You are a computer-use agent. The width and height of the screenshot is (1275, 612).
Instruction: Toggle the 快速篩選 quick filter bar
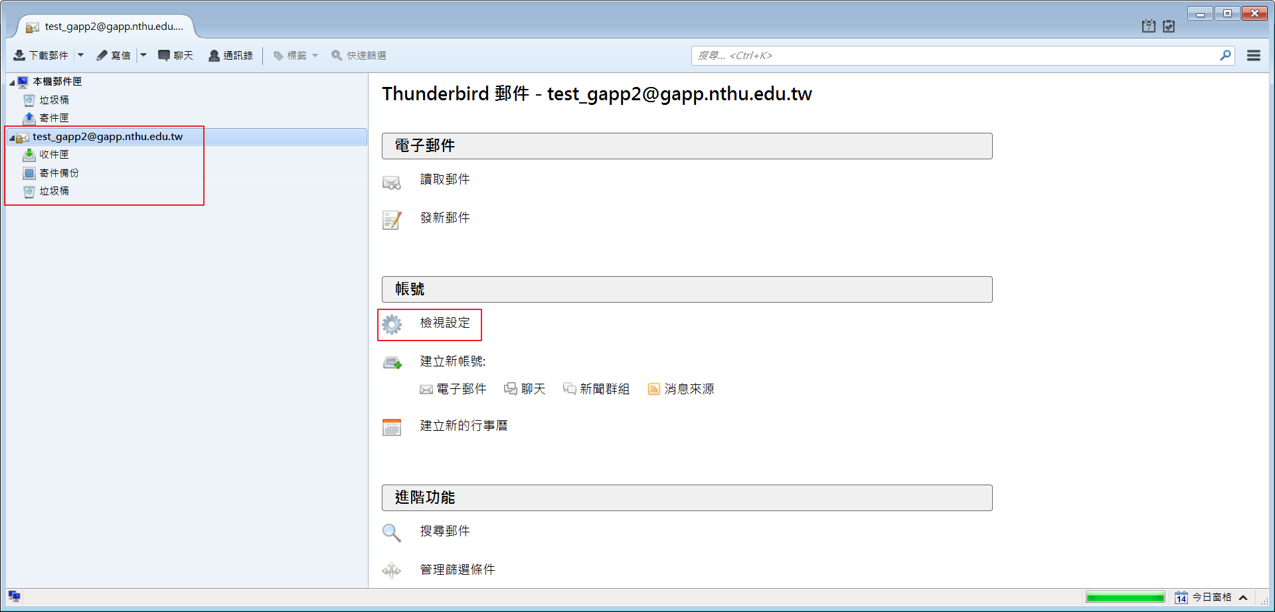click(359, 56)
